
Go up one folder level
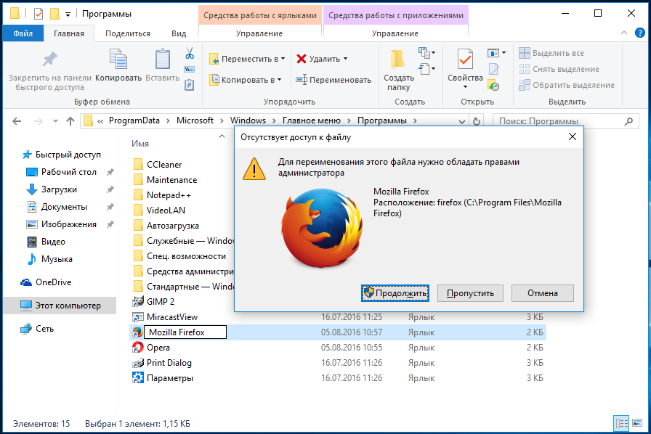(x=70, y=121)
